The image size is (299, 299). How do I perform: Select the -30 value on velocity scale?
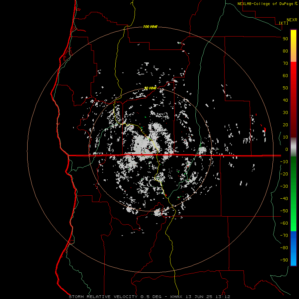tap(284, 186)
